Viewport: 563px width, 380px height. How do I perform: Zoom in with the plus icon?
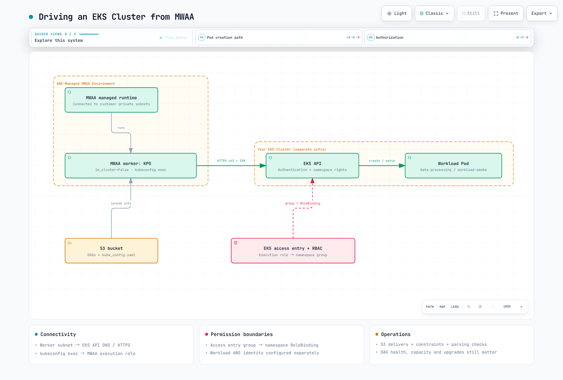(x=521, y=307)
